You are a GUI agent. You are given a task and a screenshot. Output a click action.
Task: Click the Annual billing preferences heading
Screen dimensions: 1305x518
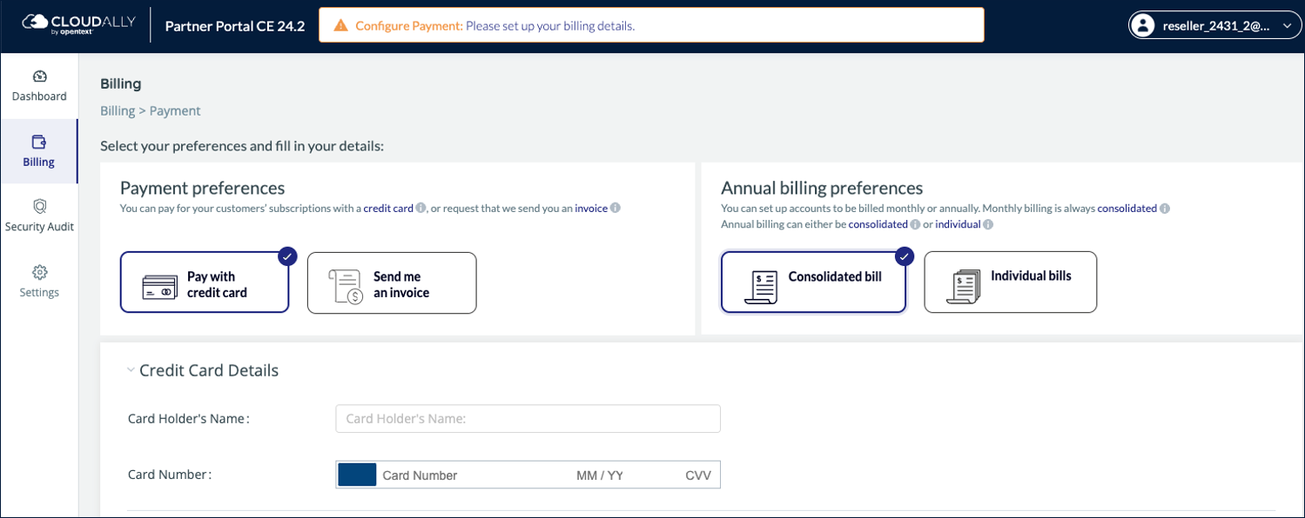tap(822, 188)
